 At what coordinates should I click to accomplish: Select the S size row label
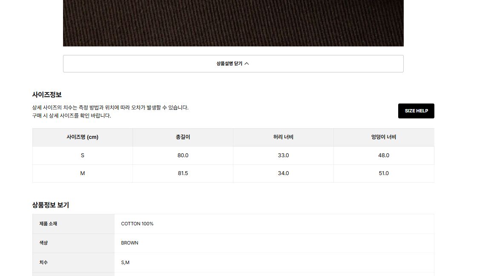click(x=83, y=155)
